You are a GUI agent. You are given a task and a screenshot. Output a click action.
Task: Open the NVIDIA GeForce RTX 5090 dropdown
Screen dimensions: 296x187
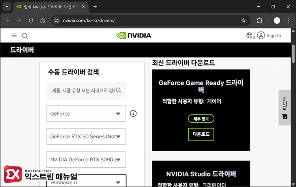click(x=86, y=160)
